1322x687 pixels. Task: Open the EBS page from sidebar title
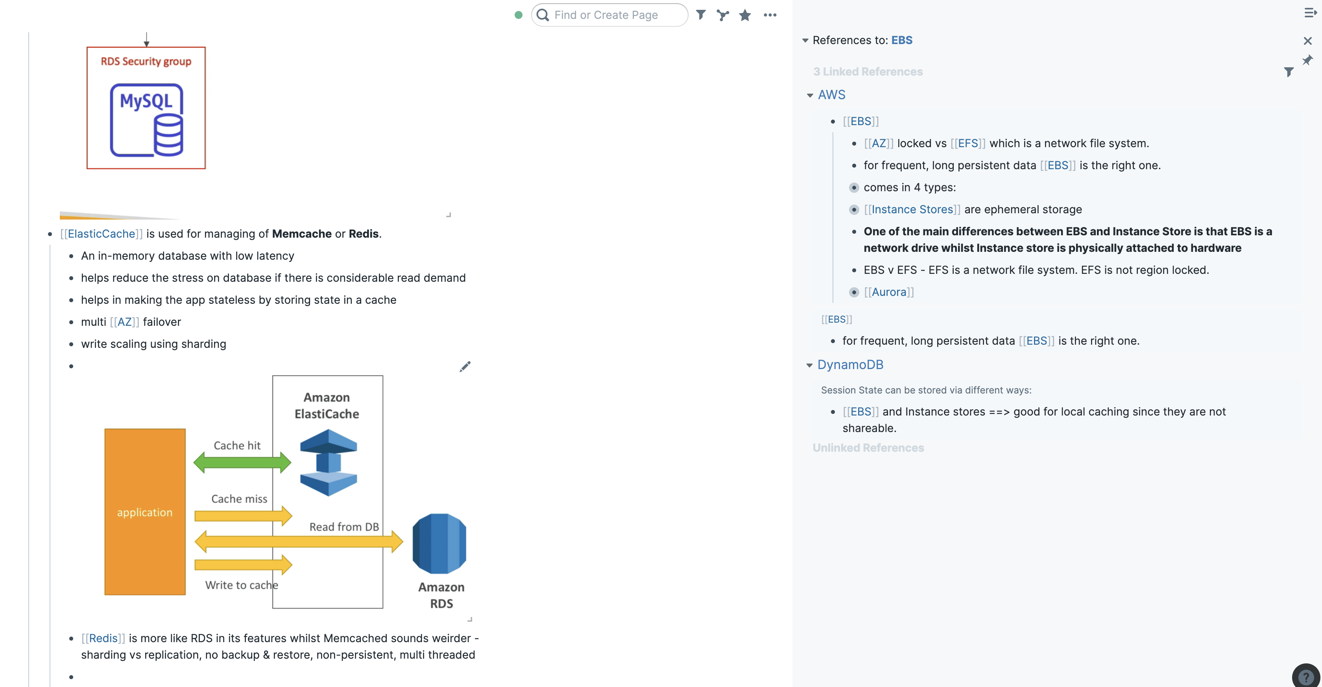[x=902, y=41]
